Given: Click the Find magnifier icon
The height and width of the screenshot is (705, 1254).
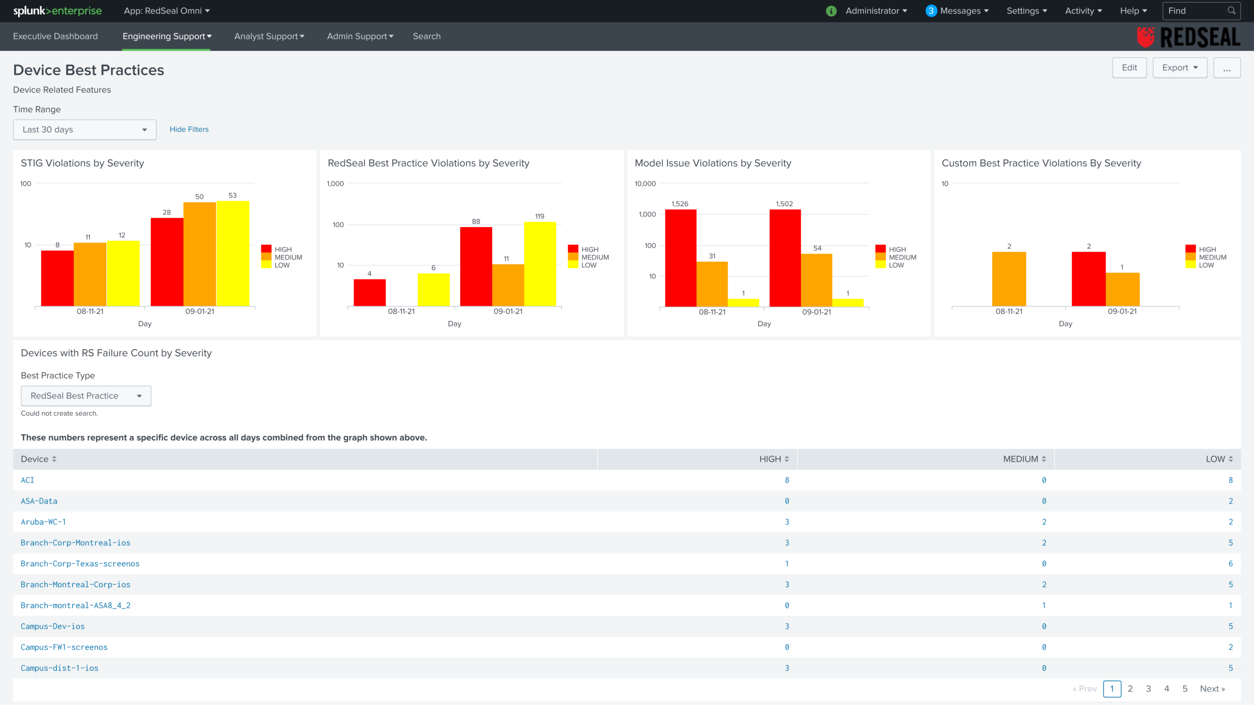Looking at the screenshot, I should point(1231,11).
